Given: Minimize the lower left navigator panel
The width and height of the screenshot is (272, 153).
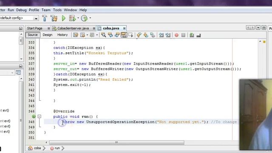Looking at the screenshot, I should (21, 66).
